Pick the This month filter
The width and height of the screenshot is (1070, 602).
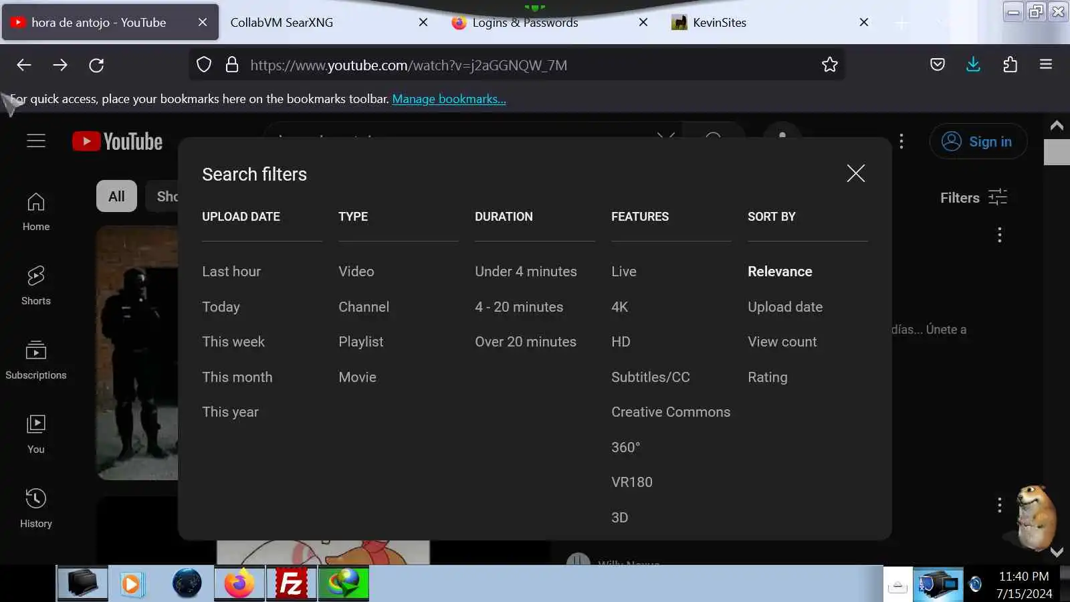coord(237,377)
